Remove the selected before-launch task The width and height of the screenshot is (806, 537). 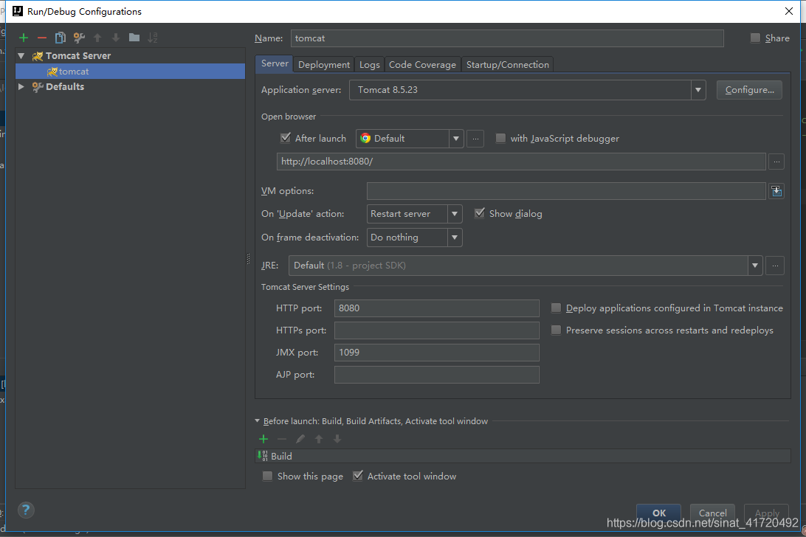coord(282,439)
